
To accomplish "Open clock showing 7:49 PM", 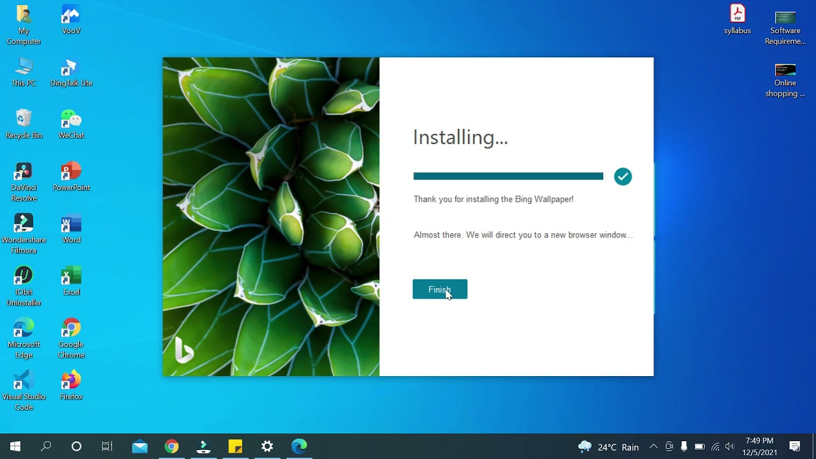I will point(759,446).
